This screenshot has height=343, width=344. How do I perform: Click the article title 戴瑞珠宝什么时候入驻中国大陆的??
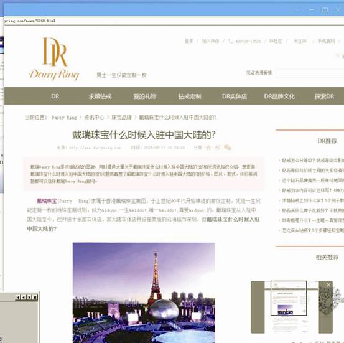pyautogui.click(x=144, y=135)
